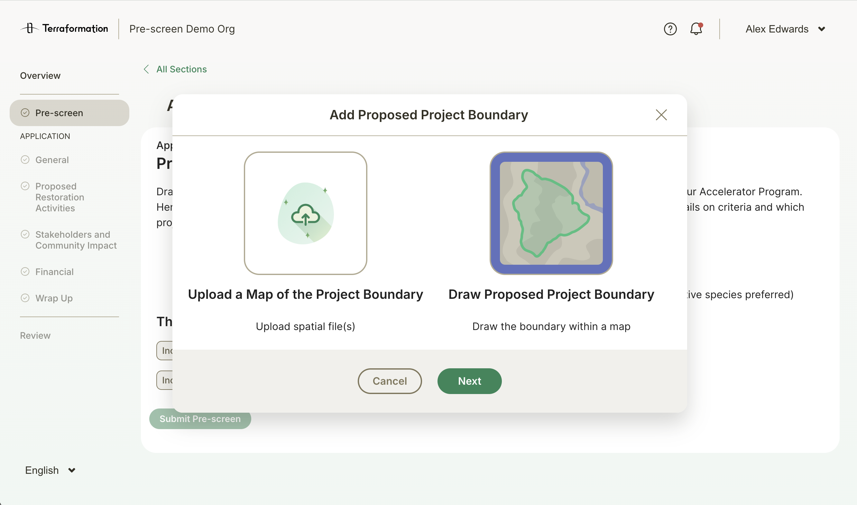
Task: Expand the Alex Edwards account menu
Action: click(x=785, y=29)
